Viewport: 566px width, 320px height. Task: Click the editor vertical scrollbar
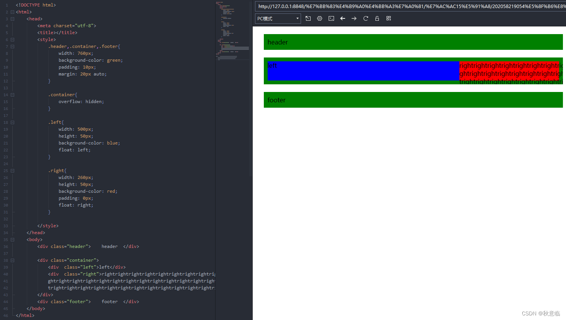[x=251, y=88]
